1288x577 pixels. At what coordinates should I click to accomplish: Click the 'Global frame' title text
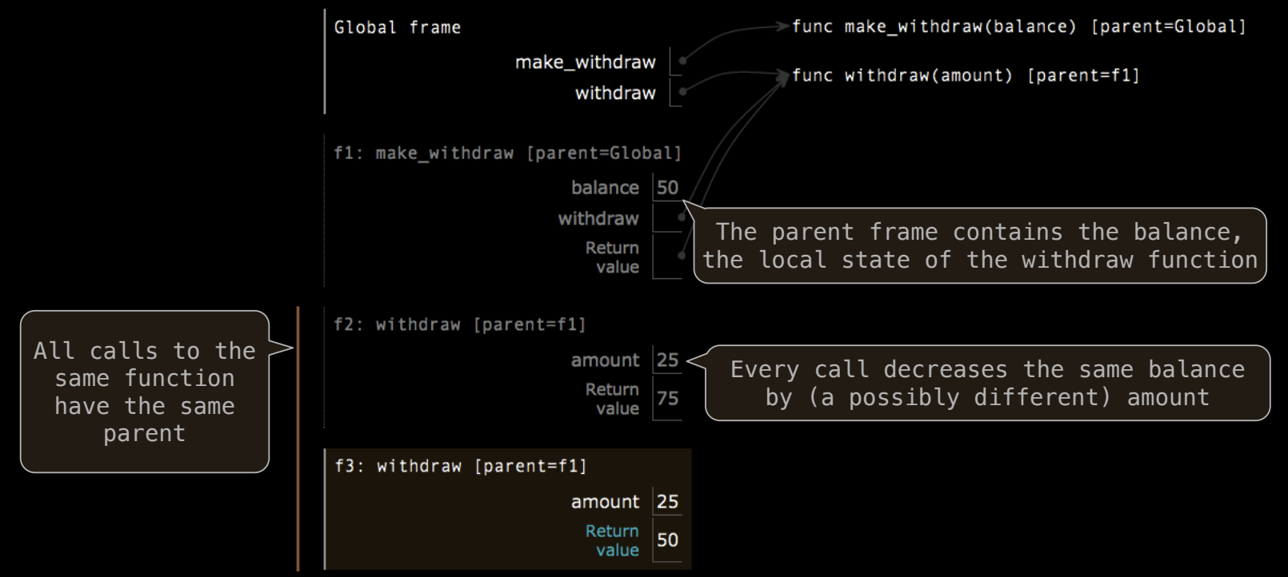[397, 27]
